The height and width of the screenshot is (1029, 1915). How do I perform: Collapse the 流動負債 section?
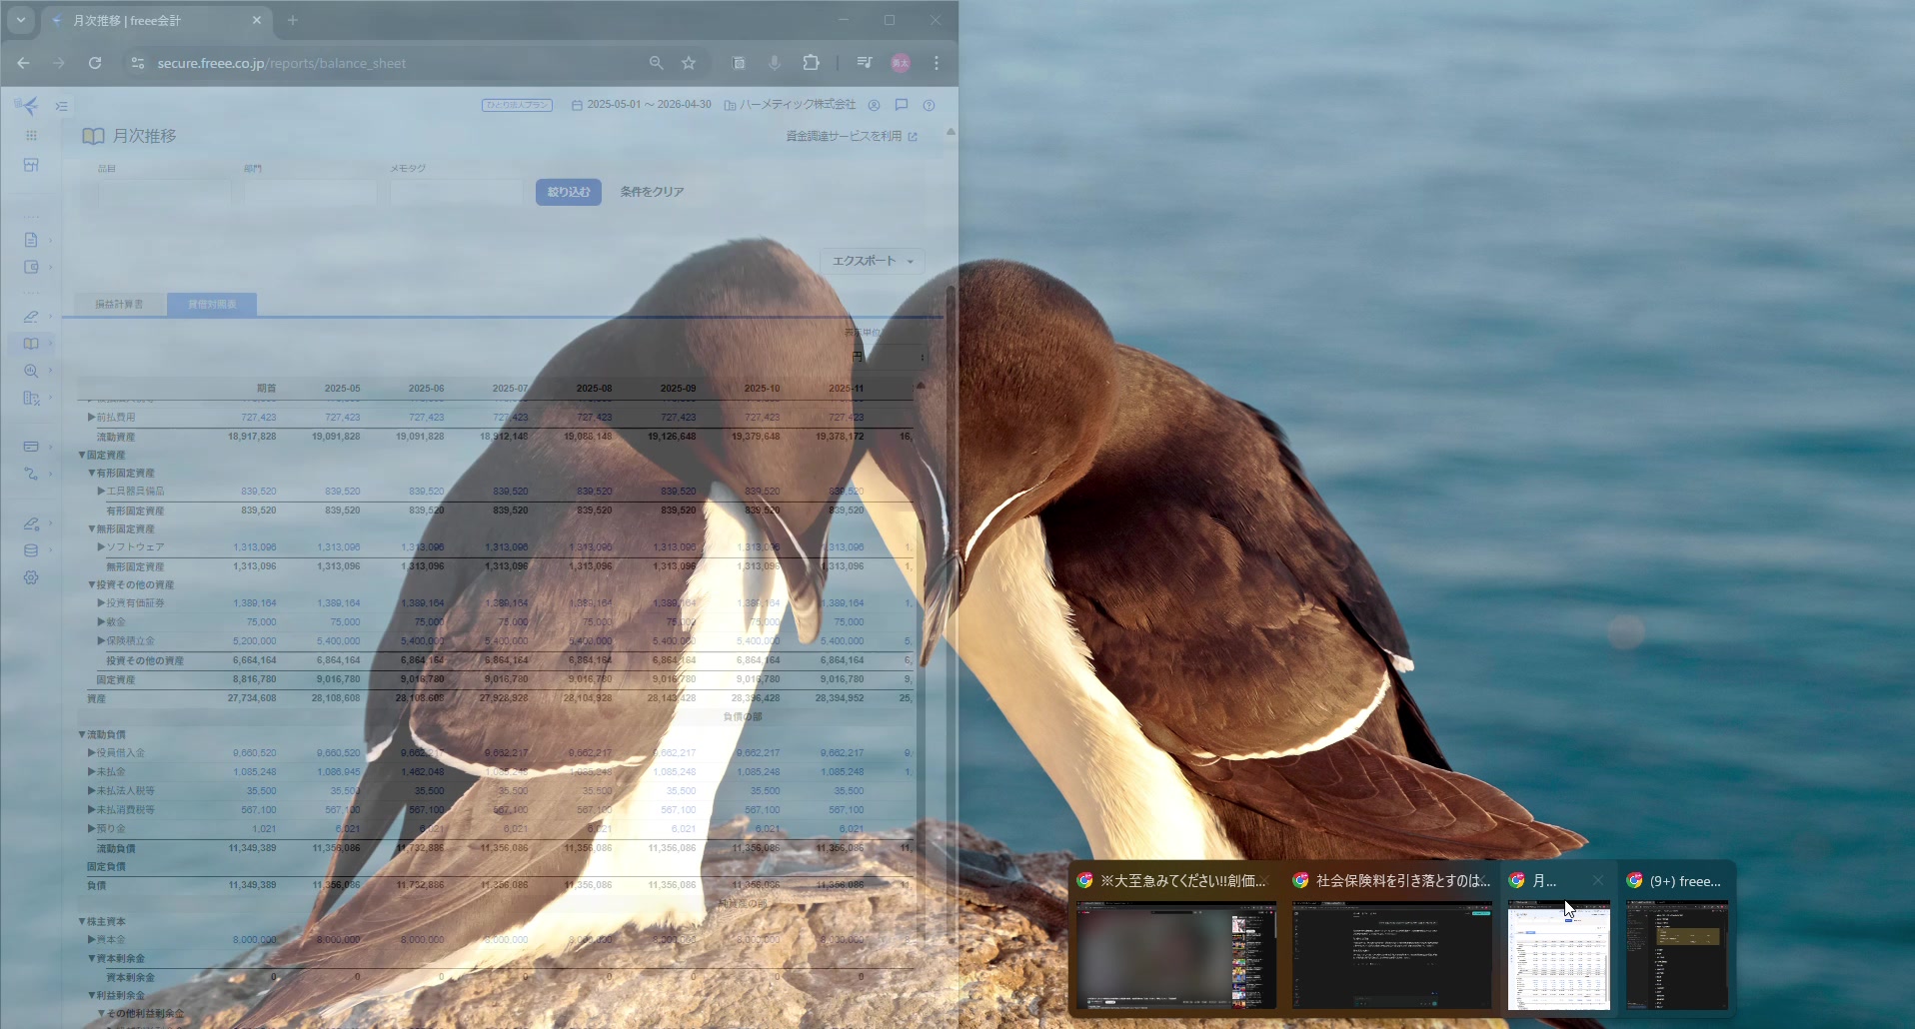82,734
